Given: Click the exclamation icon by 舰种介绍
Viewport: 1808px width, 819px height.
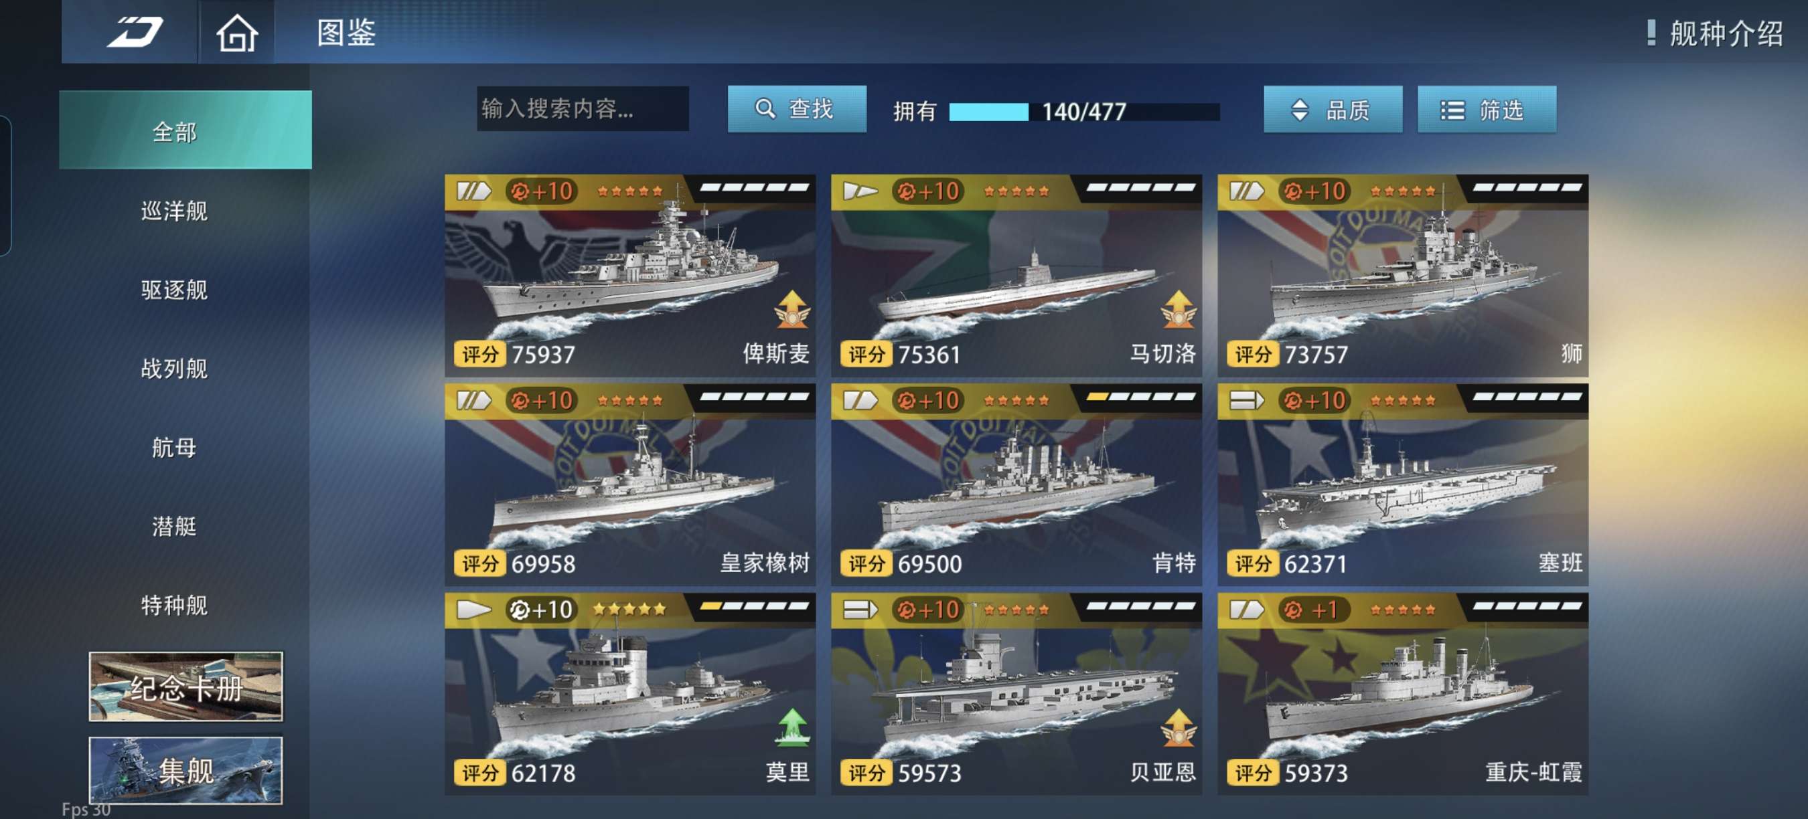Looking at the screenshot, I should point(1651,33).
